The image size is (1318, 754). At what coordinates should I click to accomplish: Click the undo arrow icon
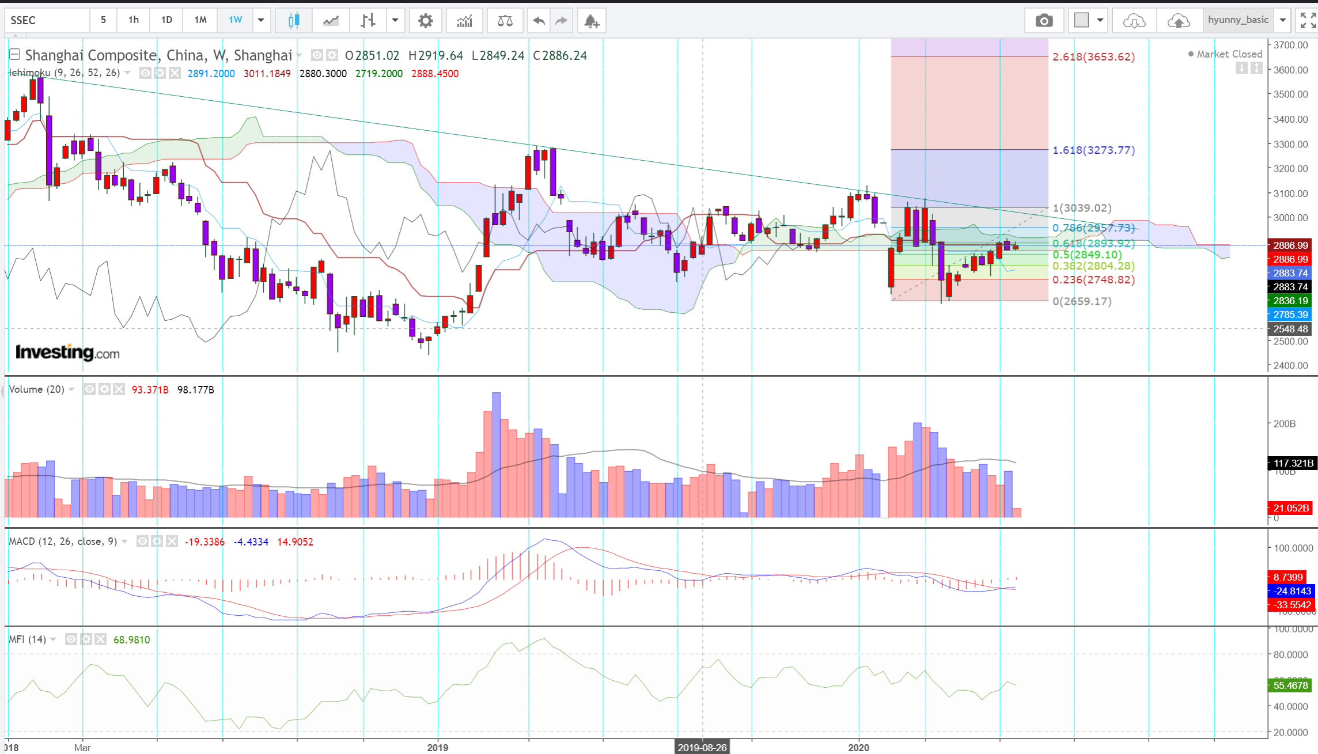539,21
